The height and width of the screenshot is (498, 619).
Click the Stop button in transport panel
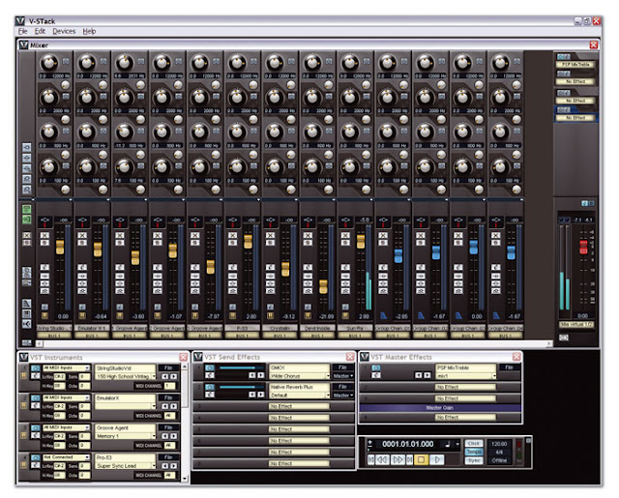click(422, 459)
